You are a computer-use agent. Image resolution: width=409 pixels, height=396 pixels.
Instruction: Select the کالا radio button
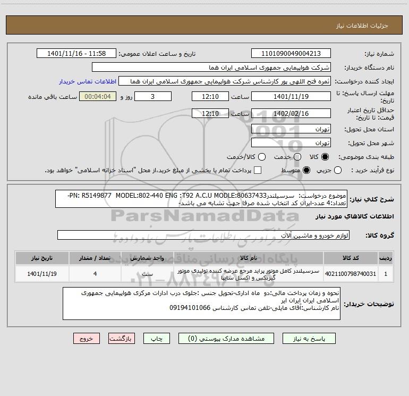[x=325, y=157]
